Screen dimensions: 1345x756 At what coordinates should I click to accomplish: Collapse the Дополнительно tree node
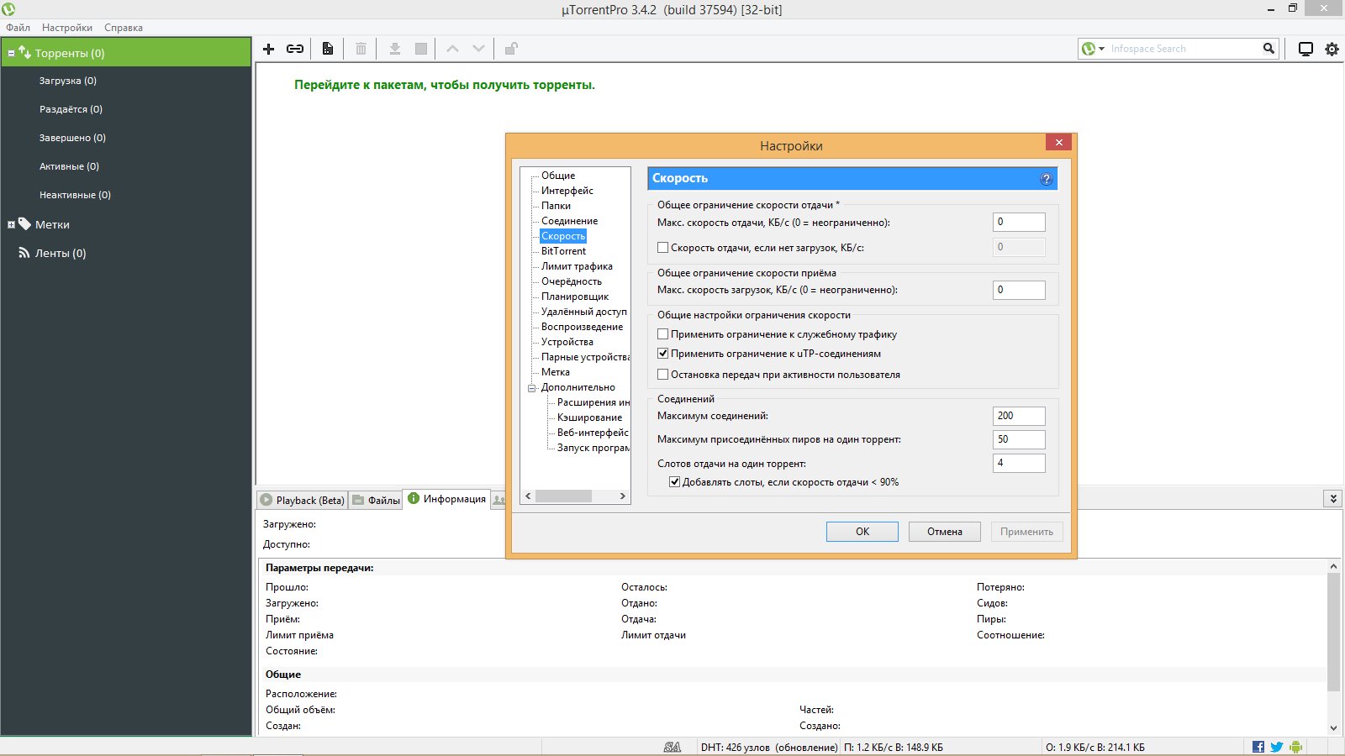532,388
